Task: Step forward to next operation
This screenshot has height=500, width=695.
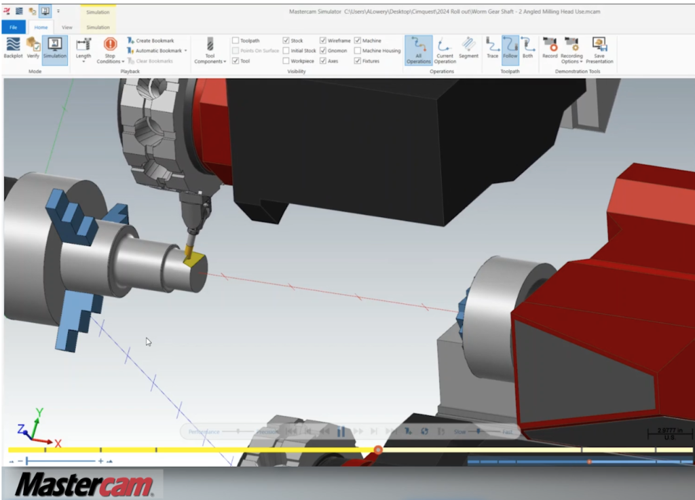Action: click(x=374, y=431)
